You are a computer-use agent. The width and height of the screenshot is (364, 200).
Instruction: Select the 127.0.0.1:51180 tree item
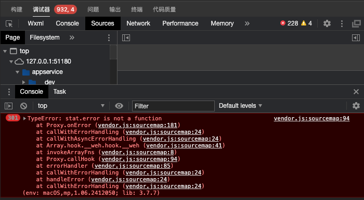click(48, 61)
